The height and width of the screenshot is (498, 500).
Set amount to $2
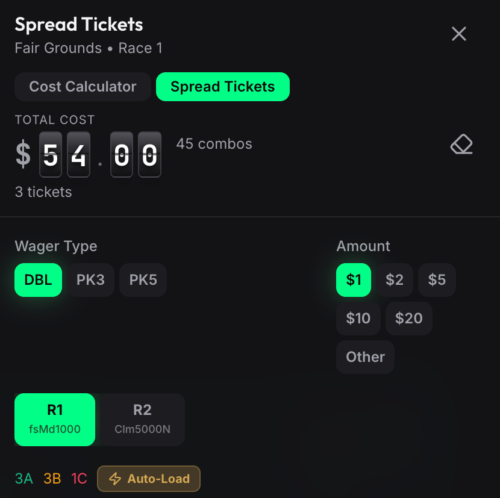(395, 280)
